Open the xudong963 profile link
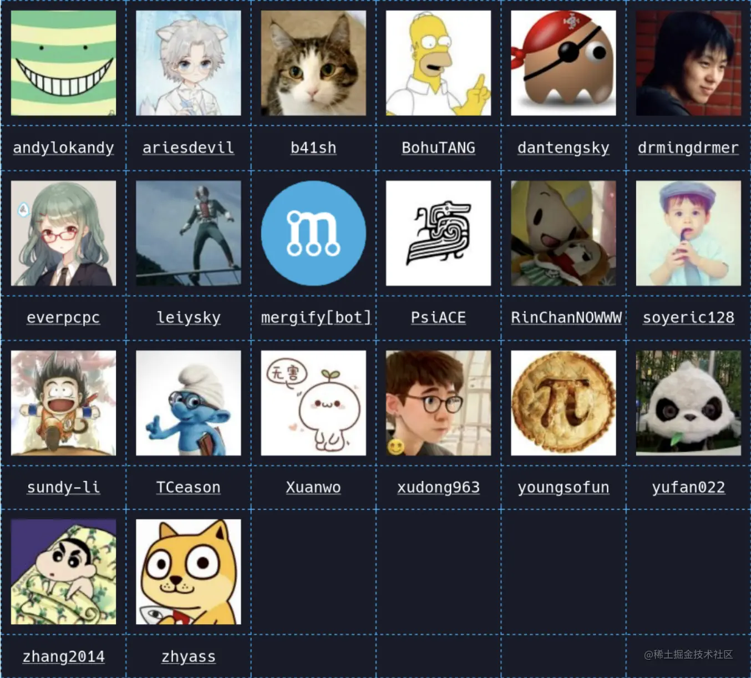 pos(438,487)
